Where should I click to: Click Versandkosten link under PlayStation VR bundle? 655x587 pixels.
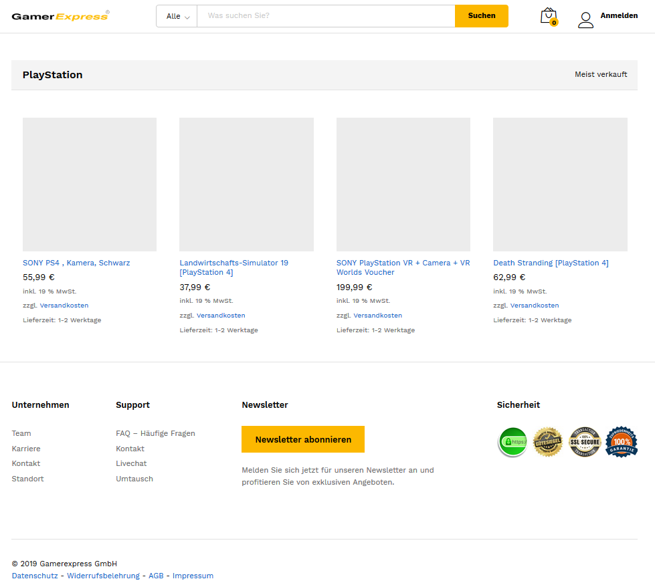(x=377, y=315)
